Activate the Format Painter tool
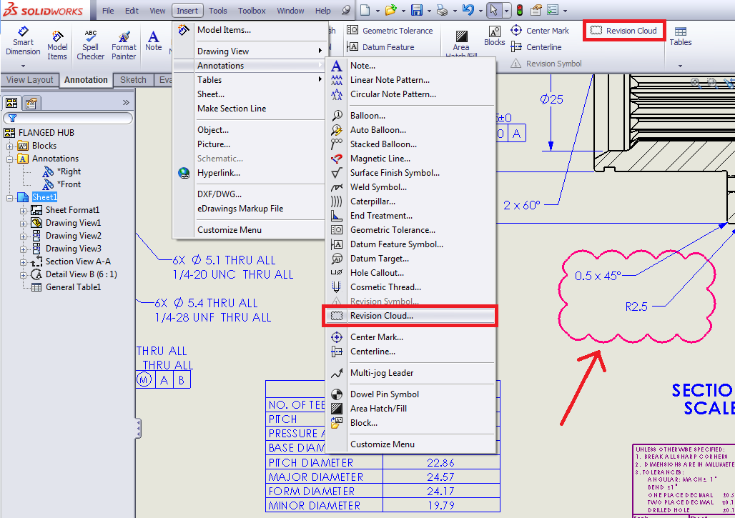 point(124,43)
